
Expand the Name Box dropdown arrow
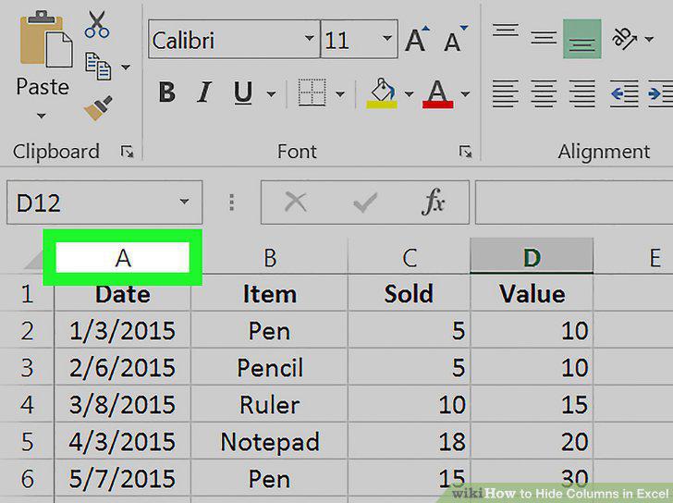click(185, 202)
